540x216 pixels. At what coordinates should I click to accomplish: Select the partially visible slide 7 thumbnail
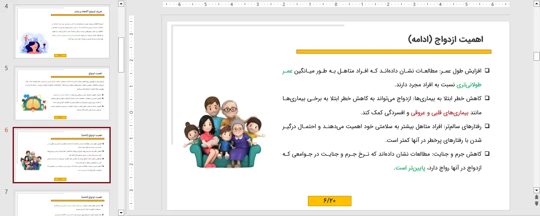tap(62, 203)
